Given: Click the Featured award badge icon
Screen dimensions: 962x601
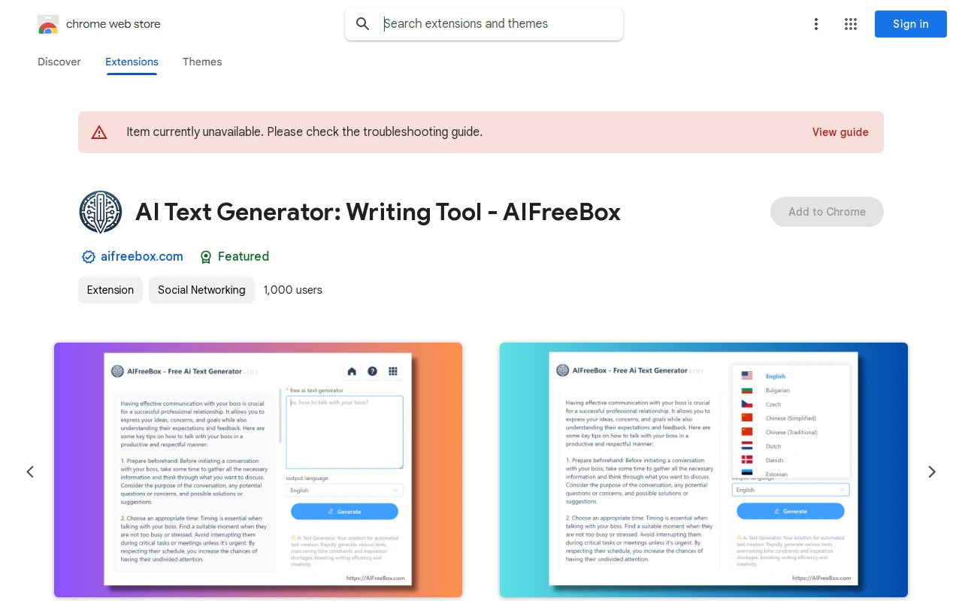Looking at the screenshot, I should point(206,257).
